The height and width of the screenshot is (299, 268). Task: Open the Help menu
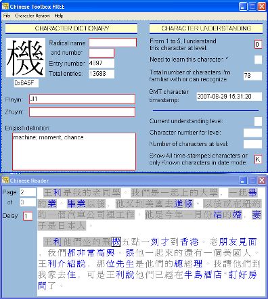pyautogui.click(x=58, y=16)
